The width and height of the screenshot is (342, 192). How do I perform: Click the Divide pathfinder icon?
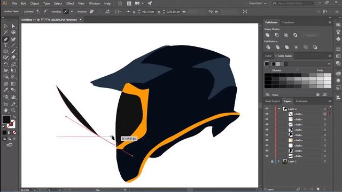pyautogui.click(x=268, y=47)
